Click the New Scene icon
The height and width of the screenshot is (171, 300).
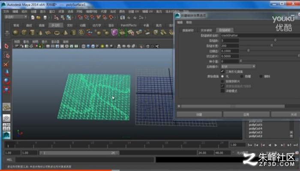(33, 18)
